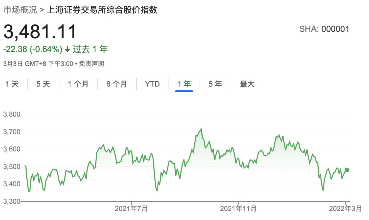This screenshot has height=220, width=369.
Task: Click the 市场概况 breadcrumb link
Action: (x=20, y=10)
